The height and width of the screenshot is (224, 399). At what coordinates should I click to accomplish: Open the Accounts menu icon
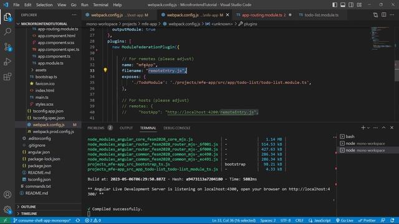coord(7,195)
